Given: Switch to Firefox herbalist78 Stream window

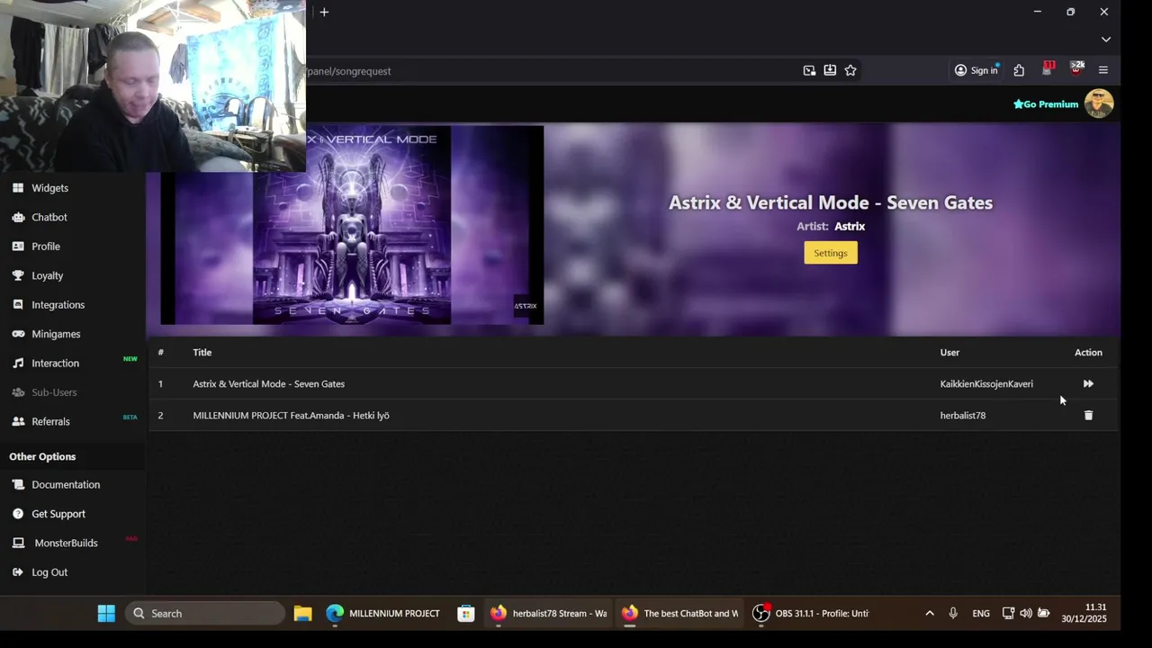Looking at the screenshot, I should (548, 614).
